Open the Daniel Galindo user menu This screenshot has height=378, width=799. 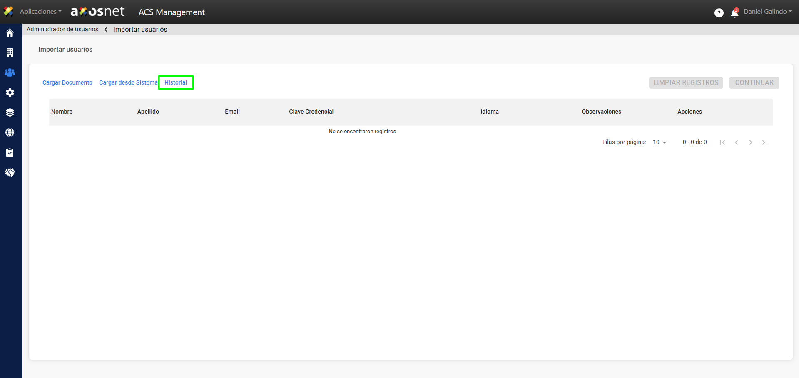pos(767,12)
